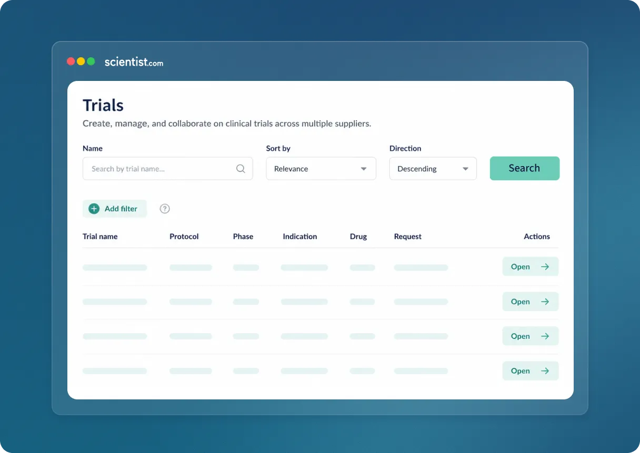Click the Actions column header
The height and width of the screenshot is (453, 640).
point(537,236)
